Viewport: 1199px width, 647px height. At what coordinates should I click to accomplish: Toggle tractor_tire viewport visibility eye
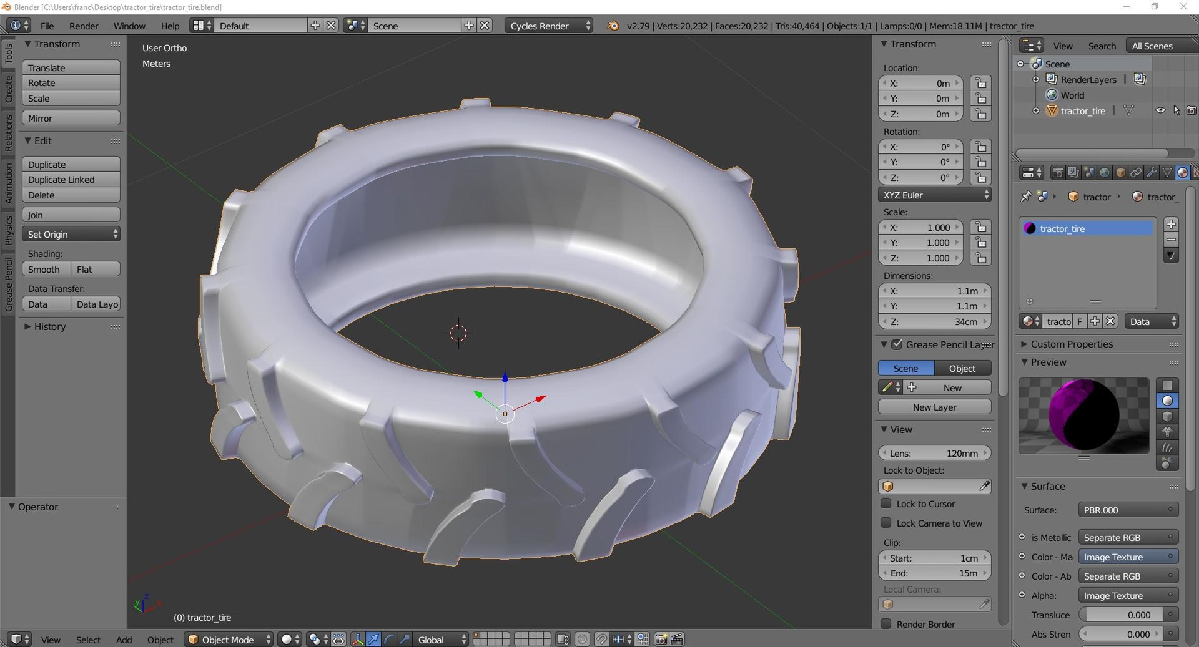pyautogui.click(x=1160, y=110)
